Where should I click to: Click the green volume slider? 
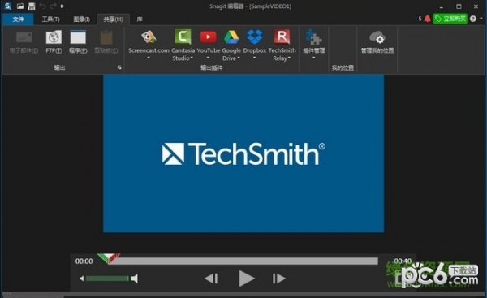coord(107,279)
